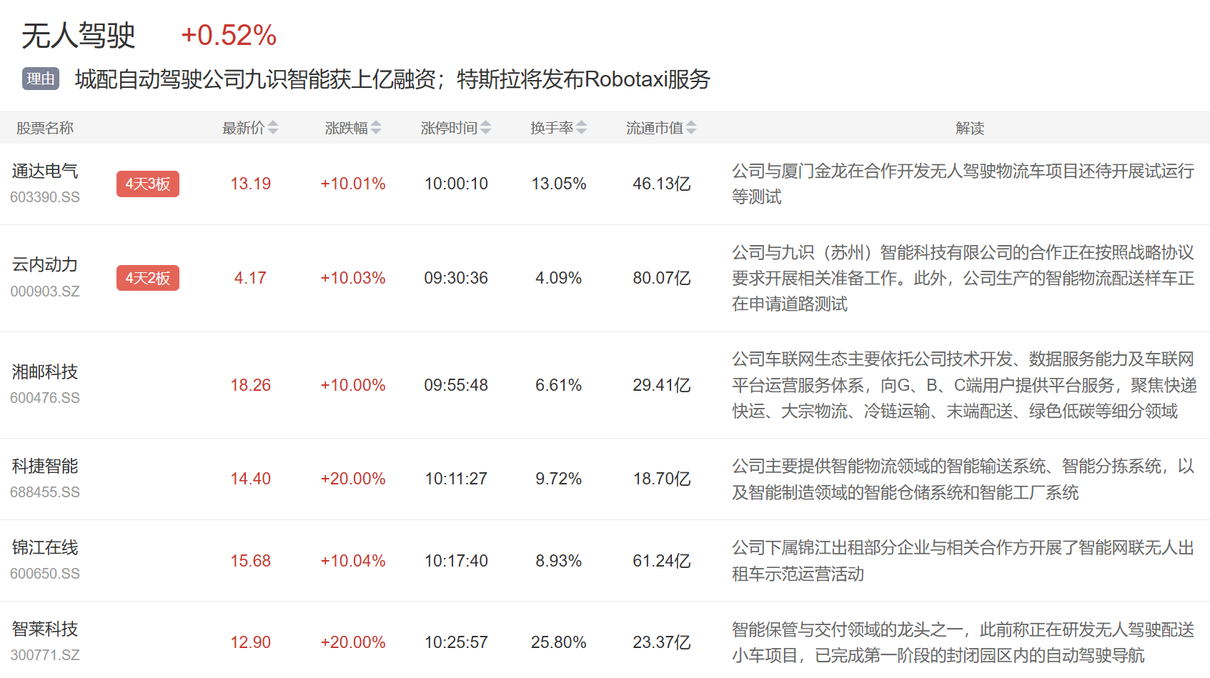
Task: Click change +20.00% for 科捷智能
Action: pyautogui.click(x=353, y=479)
